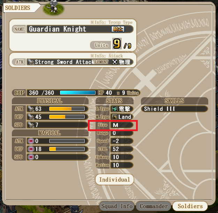Click the lightning defense type icon
Viewport: 218px width, 213px height.
tap(115, 109)
